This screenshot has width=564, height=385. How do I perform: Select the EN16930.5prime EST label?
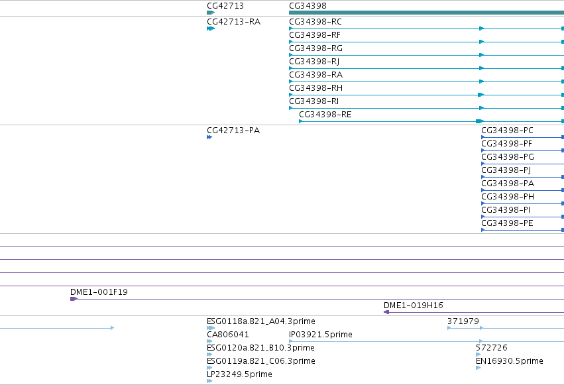tap(510, 361)
